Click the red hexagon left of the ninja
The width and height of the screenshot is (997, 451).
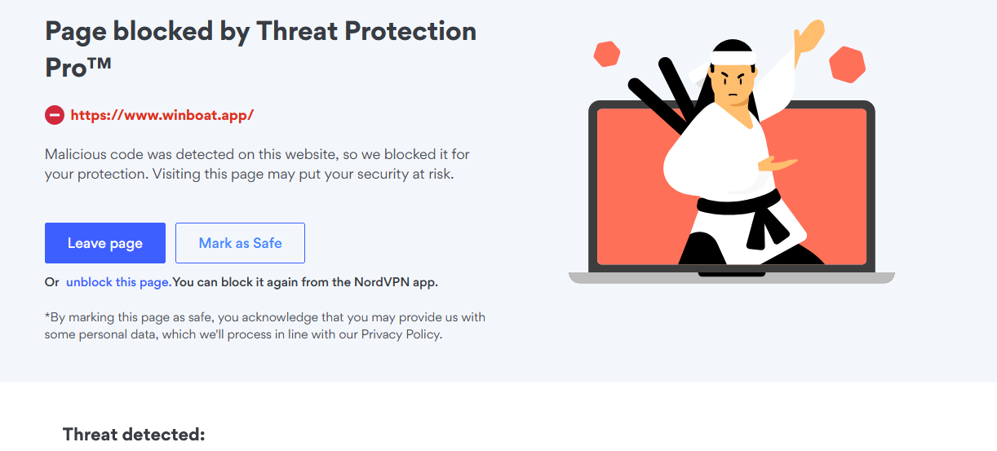tap(608, 54)
